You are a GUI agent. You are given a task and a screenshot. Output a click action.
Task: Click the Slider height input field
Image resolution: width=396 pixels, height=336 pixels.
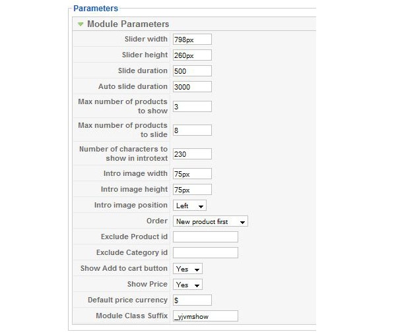pyautogui.click(x=191, y=55)
